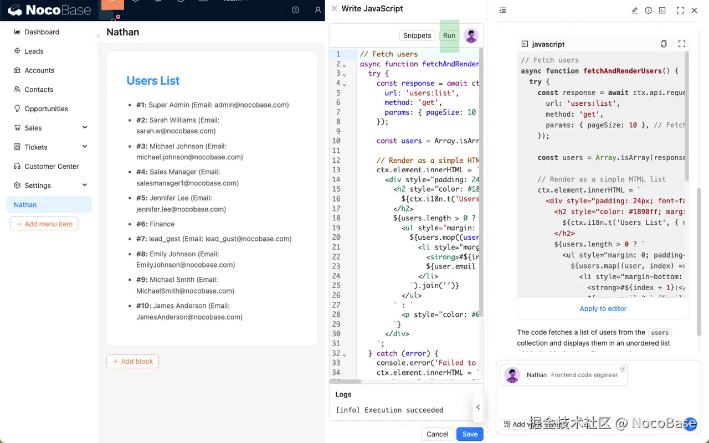709x443 pixels.
Task: Click the Sales cart icon
Action: 17,127
